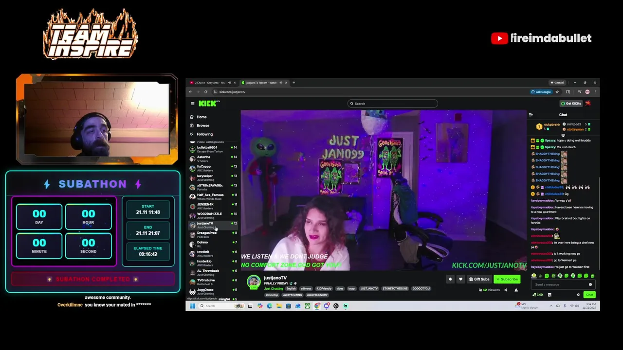Open ItsCappp channel in sidebar

coord(213,168)
